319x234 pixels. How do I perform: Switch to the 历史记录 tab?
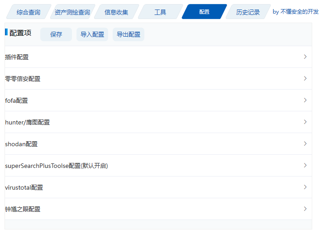[x=248, y=12]
